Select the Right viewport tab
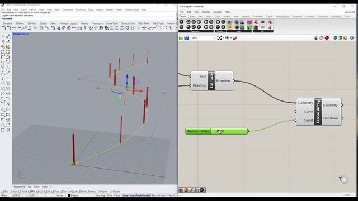358x201 pixels. (x=45, y=186)
